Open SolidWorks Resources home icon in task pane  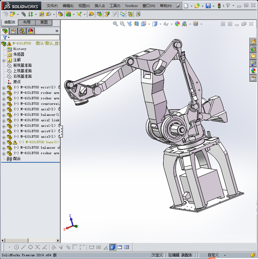[x=253, y=42]
